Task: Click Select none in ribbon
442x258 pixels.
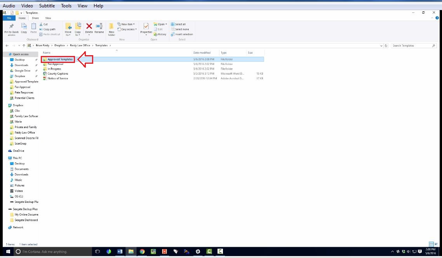Action: click(x=180, y=29)
